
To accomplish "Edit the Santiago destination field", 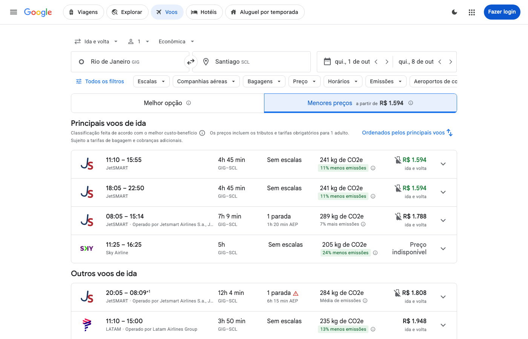I will click(x=252, y=62).
